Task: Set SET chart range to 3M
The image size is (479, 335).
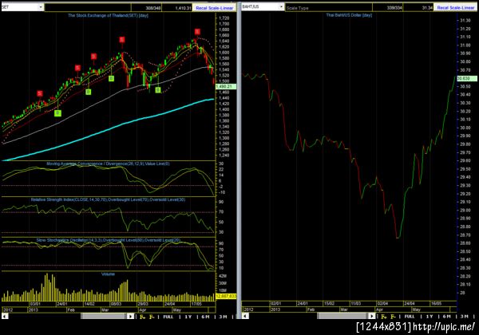Action: (x=223, y=317)
